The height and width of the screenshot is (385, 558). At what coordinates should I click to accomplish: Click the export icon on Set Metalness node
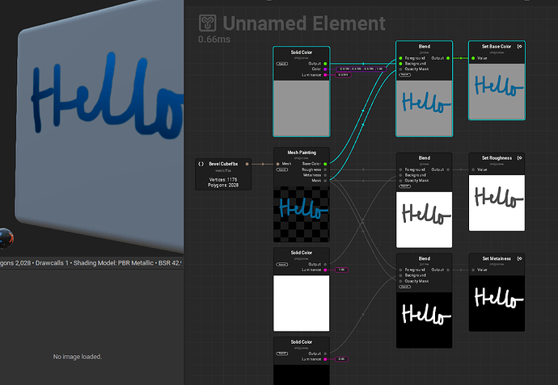[x=519, y=258]
